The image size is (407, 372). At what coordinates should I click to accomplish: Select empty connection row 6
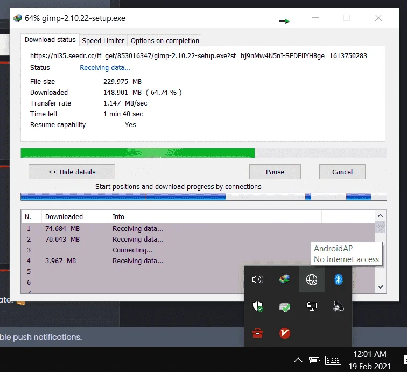133,283
